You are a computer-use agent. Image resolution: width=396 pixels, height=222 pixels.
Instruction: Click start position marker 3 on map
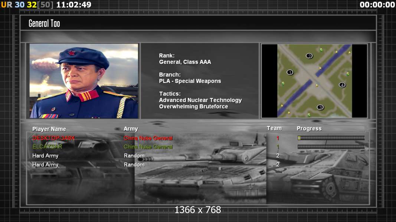320,107
